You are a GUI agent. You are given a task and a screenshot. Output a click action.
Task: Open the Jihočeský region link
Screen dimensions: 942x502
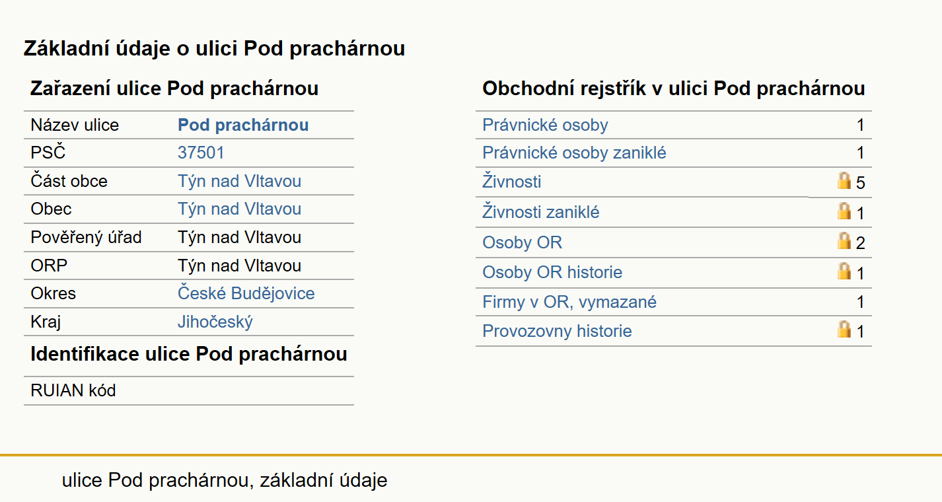click(x=215, y=322)
